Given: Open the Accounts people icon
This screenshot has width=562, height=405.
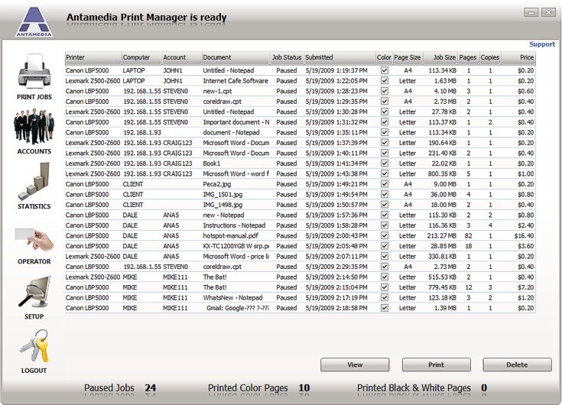Looking at the screenshot, I should coord(34,126).
